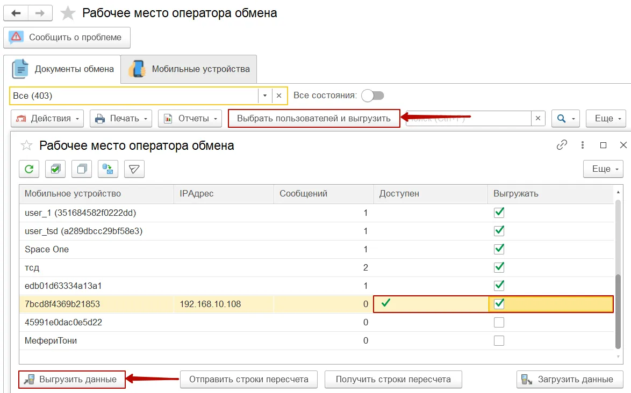Click the uncheck all rows icon
Screen dimensions: 631x393
coord(82,169)
